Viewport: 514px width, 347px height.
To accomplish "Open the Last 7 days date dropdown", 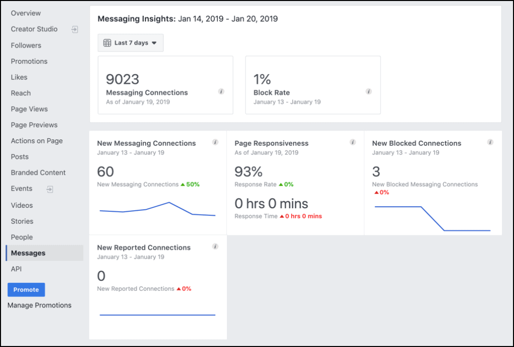I will pos(131,43).
